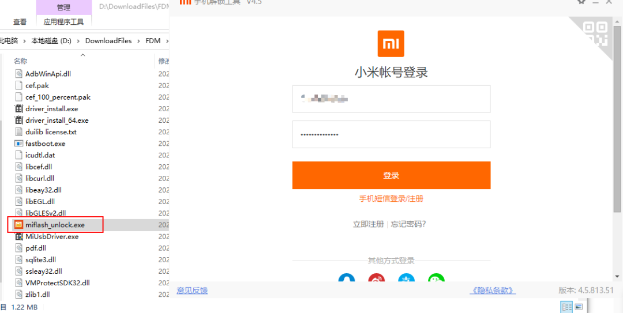
Task: Log in with the QQ icon
Action: 347,278
